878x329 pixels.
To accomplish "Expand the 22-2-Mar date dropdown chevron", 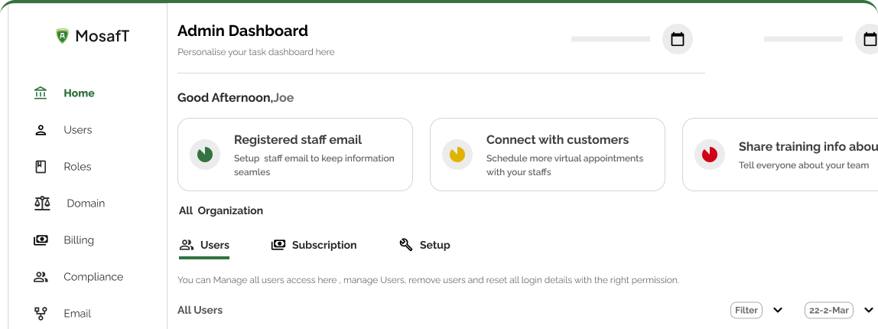I will click(x=868, y=310).
